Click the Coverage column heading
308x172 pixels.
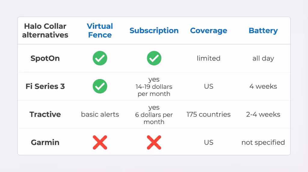pos(208,31)
